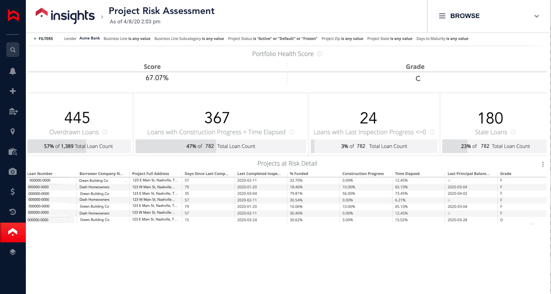Image resolution: width=551 pixels, height=294 pixels.
Task: Click the dollar sign icon in sidebar
Action: click(13, 191)
